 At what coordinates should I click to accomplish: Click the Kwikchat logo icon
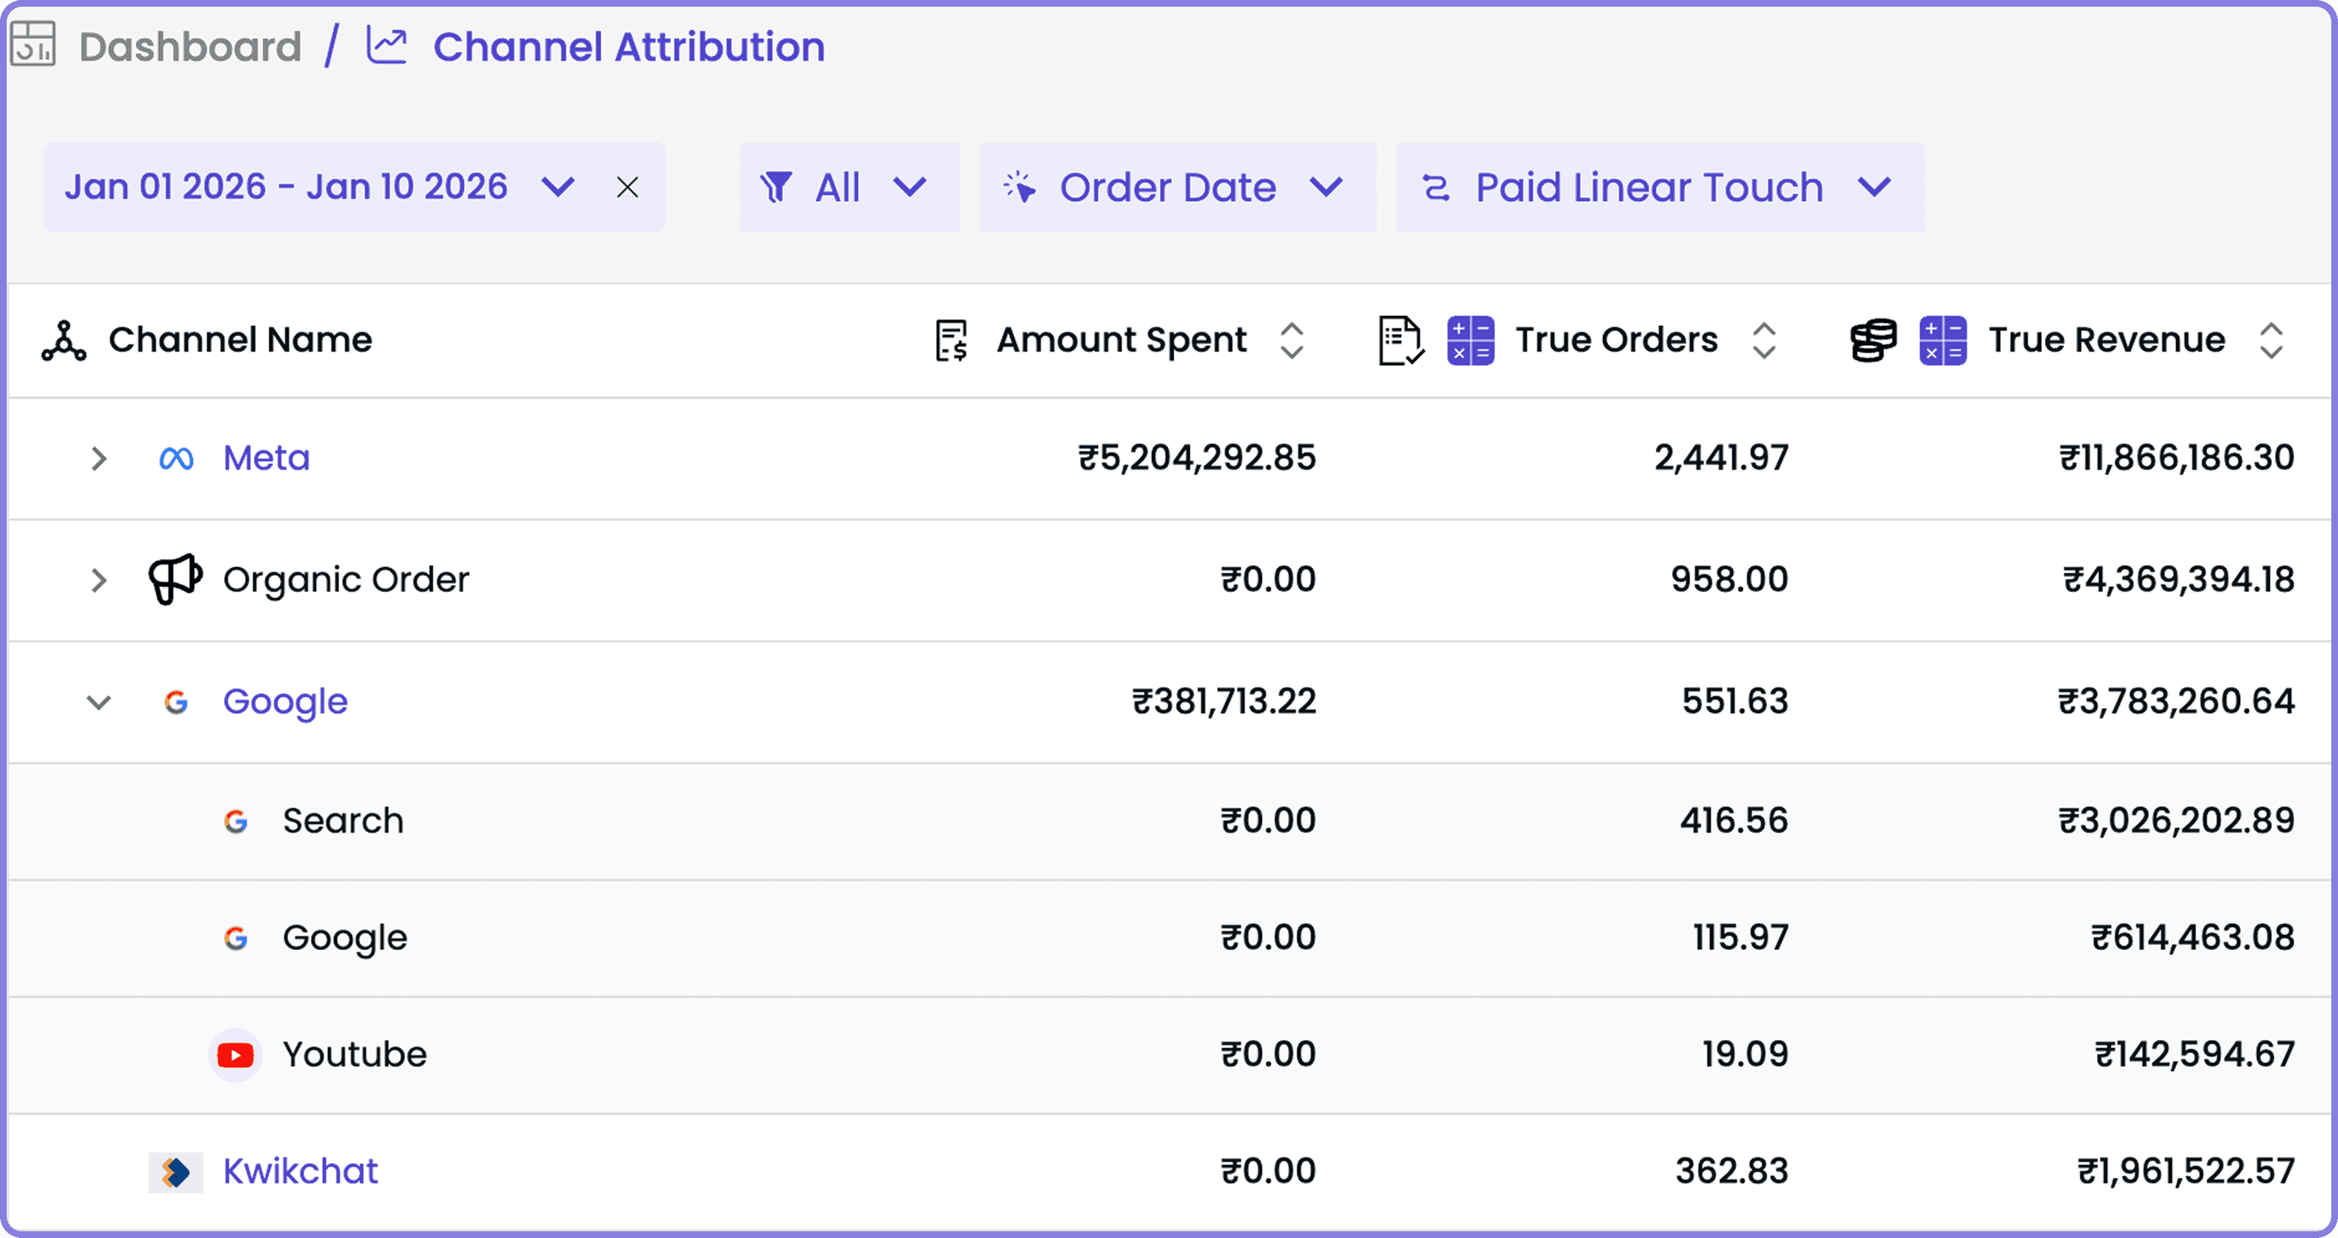tap(175, 1172)
